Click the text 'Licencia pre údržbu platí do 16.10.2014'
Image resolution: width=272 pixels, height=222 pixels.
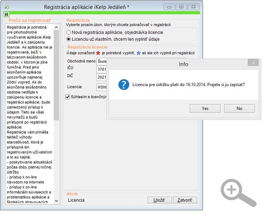pos(169,85)
